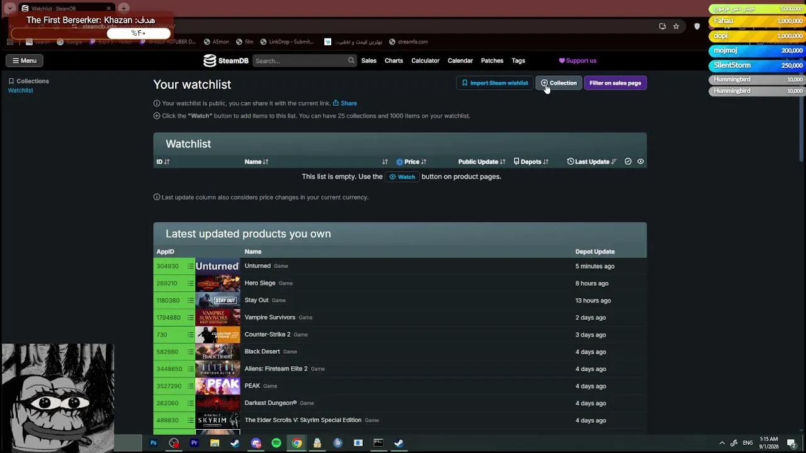Open Premiere Pro from the taskbar

click(194, 443)
